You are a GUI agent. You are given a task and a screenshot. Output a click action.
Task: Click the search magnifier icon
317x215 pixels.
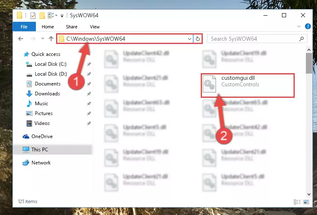[301, 39]
